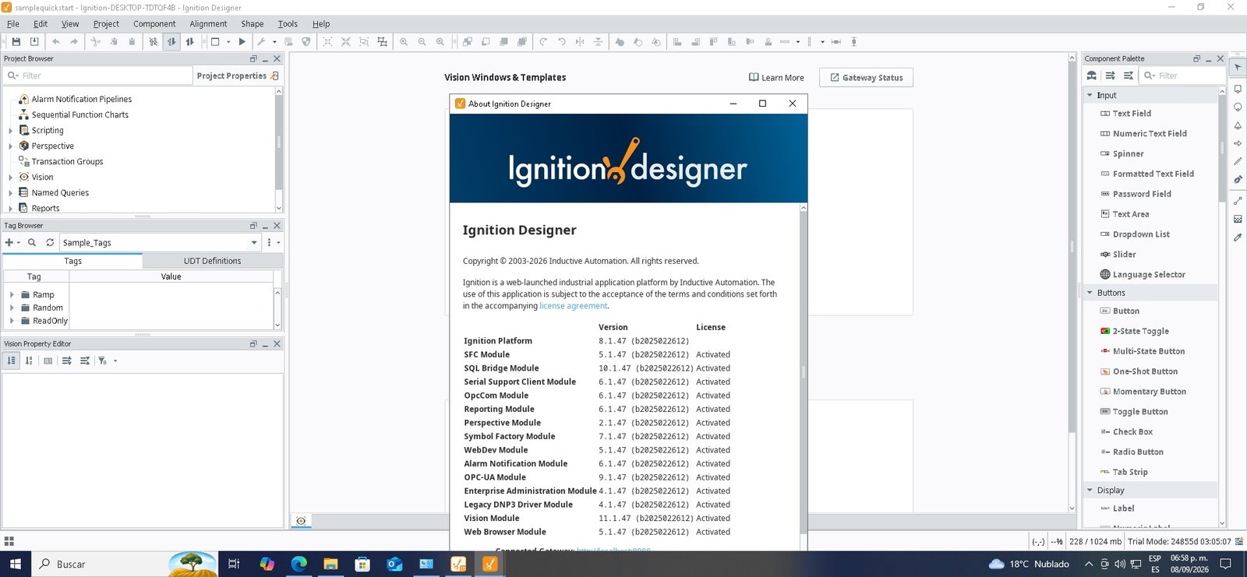This screenshot has height=577, width=1247.
Task: Click the shield security icon in the toolbar
Action: [x=306, y=42]
